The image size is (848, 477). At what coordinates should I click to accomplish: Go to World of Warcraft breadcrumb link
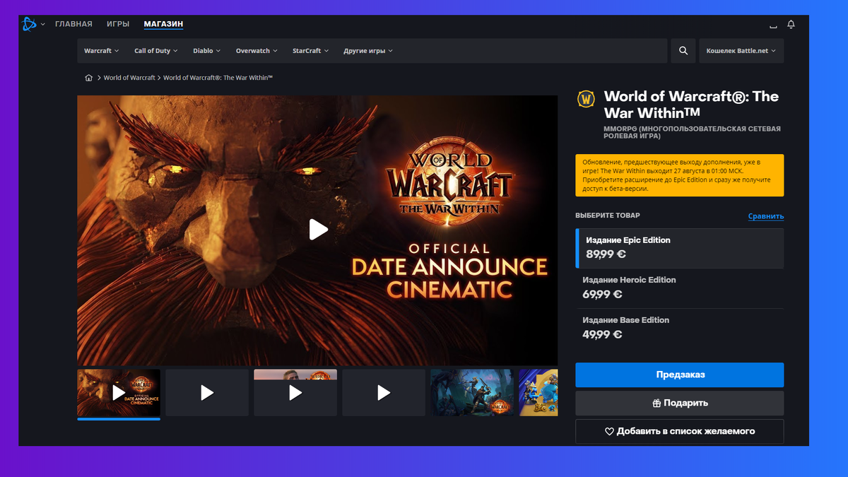(129, 78)
